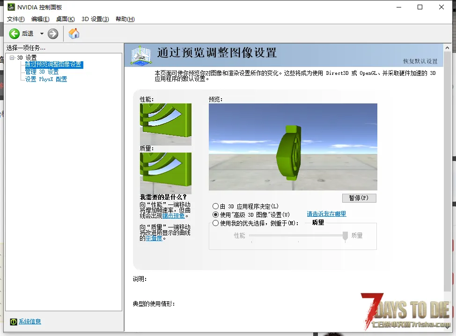Click the Forward arrow icon in toolbar
The image size is (456, 336).
53,33
